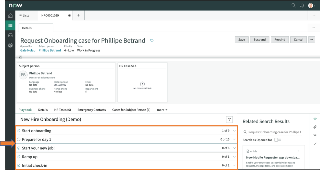This screenshot has height=170, width=320.
Task: Click mobile phone number 5555555902
Action: click(60, 85)
